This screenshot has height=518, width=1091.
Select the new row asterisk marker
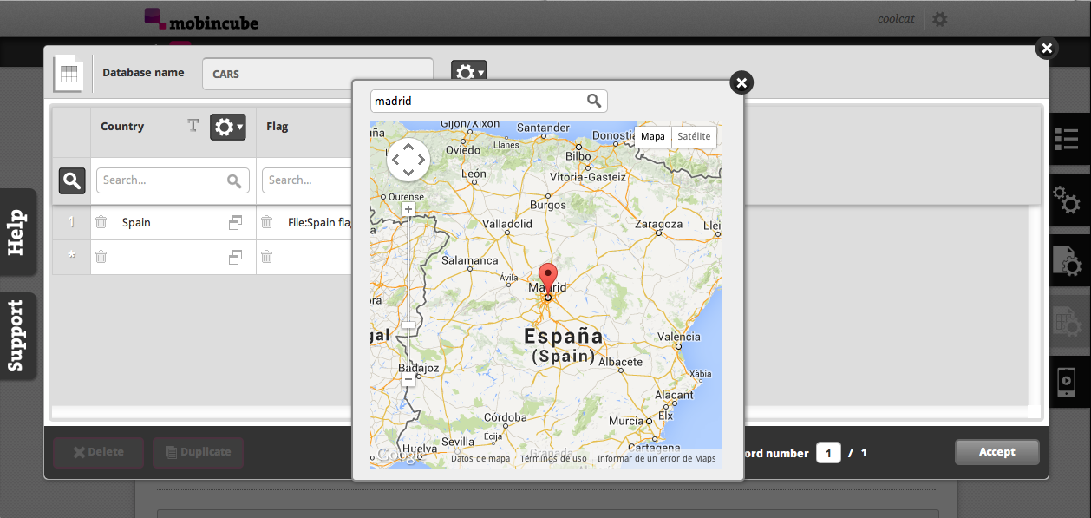(71, 258)
